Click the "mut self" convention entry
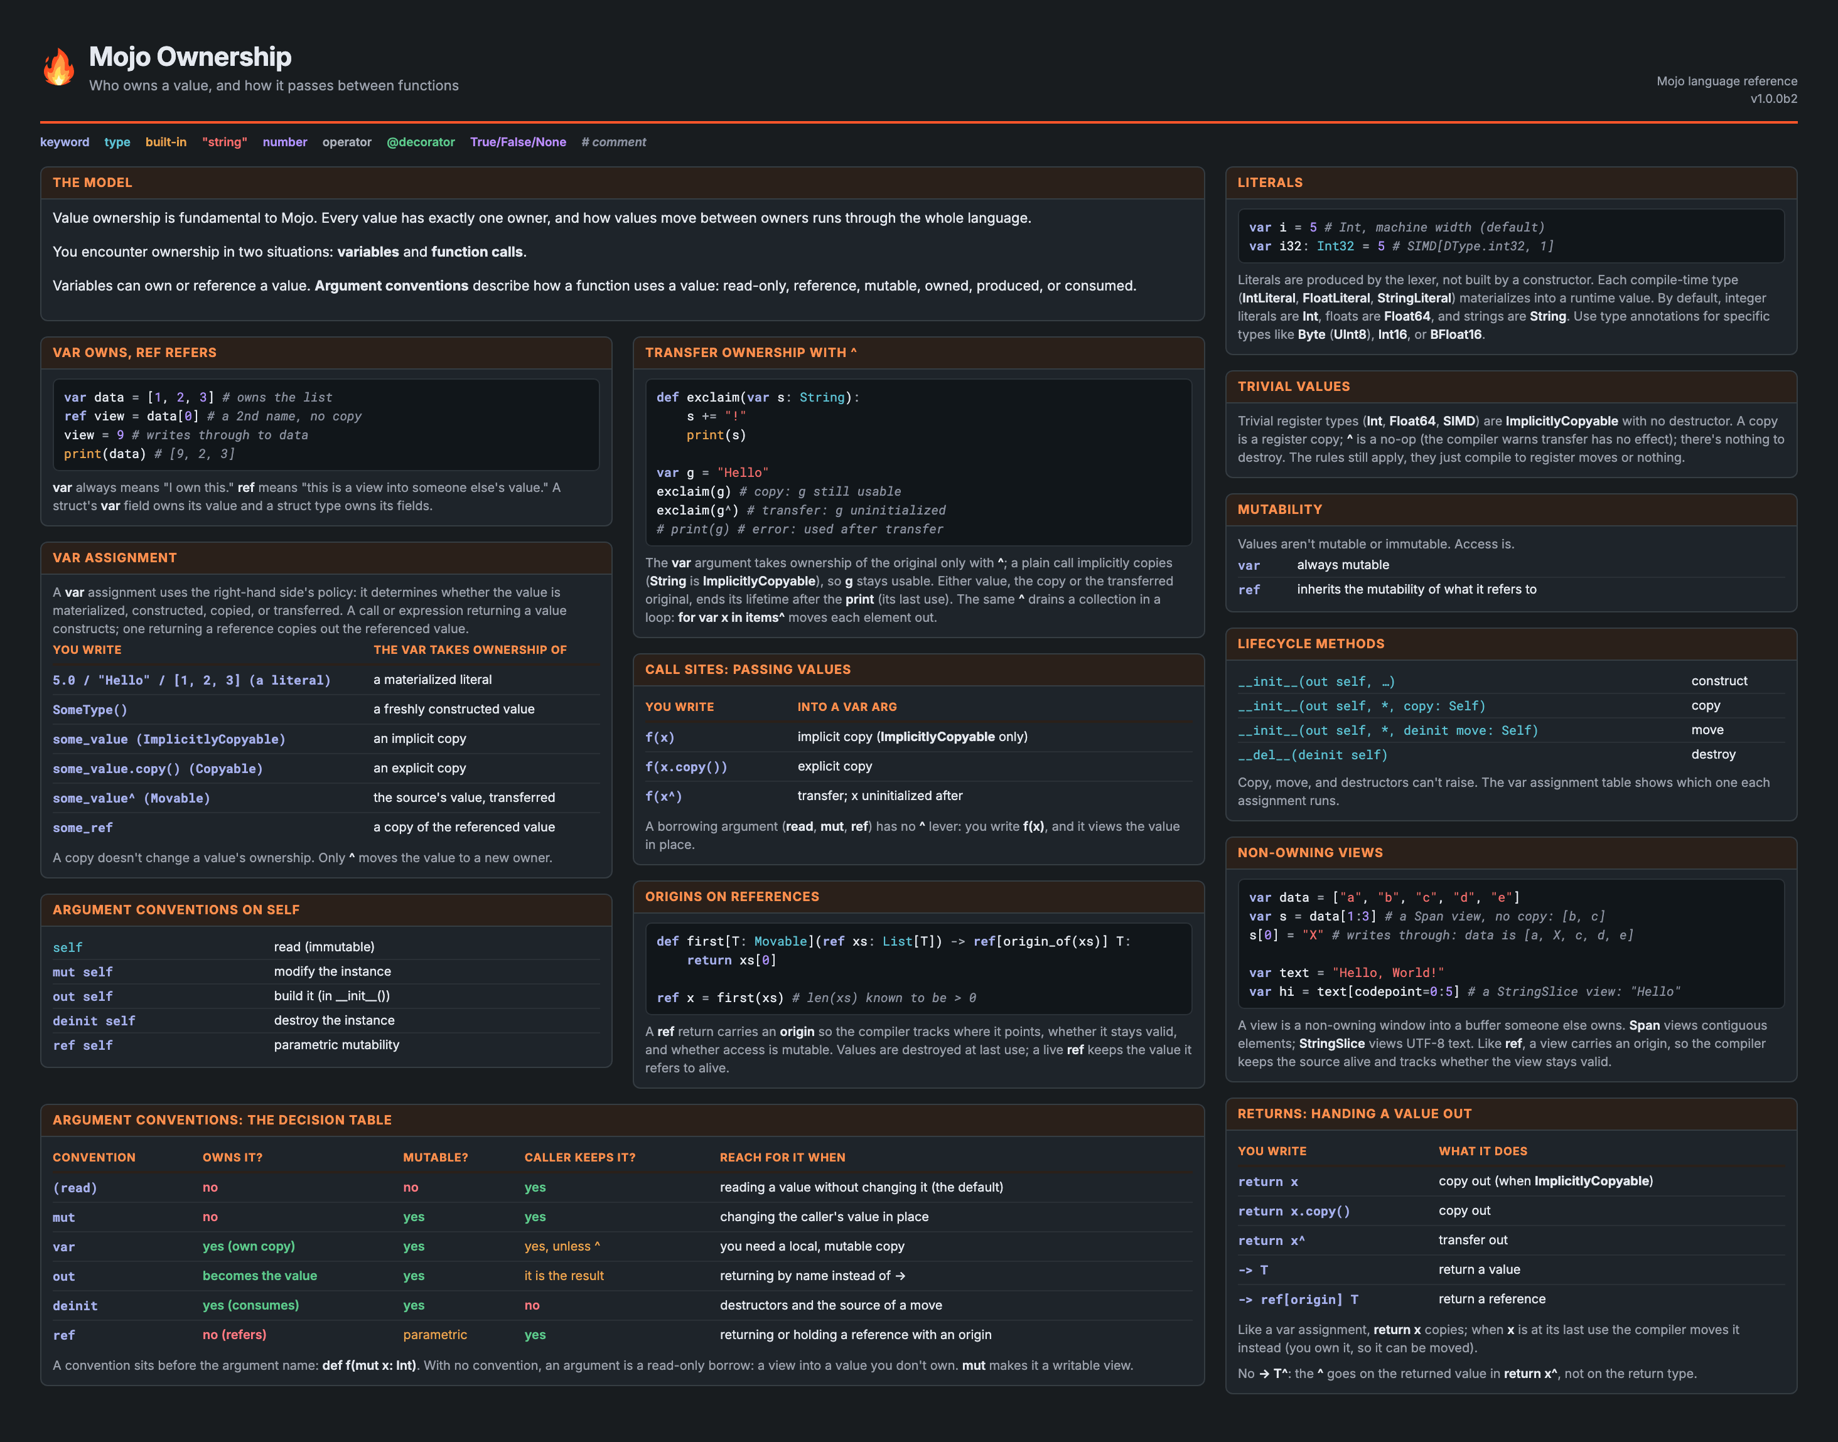This screenshot has height=1442, width=1838. (x=82, y=972)
